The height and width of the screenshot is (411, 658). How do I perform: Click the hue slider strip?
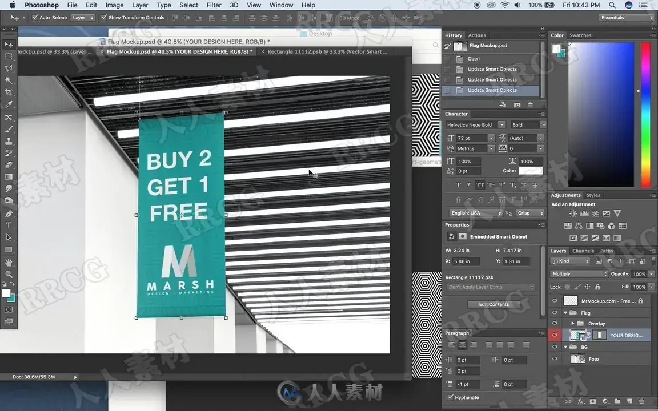click(645, 115)
